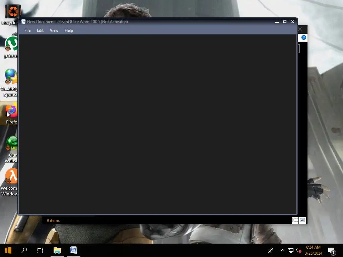Minimize the KevinOffice Word window
343x257 pixels.
tap(277, 22)
